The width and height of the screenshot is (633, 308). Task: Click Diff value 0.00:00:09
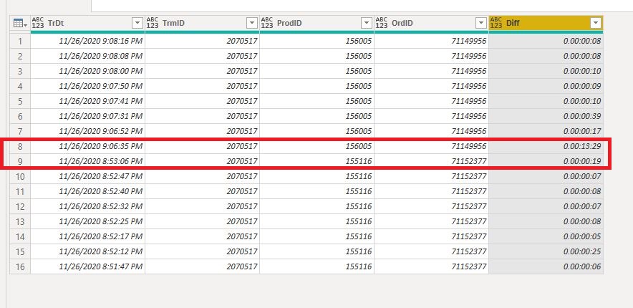point(546,87)
